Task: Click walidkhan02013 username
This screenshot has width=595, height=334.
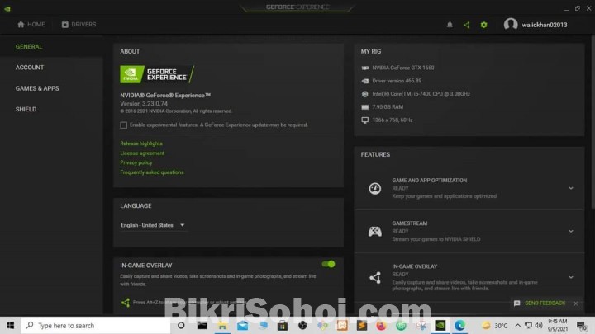Action: 545,25
